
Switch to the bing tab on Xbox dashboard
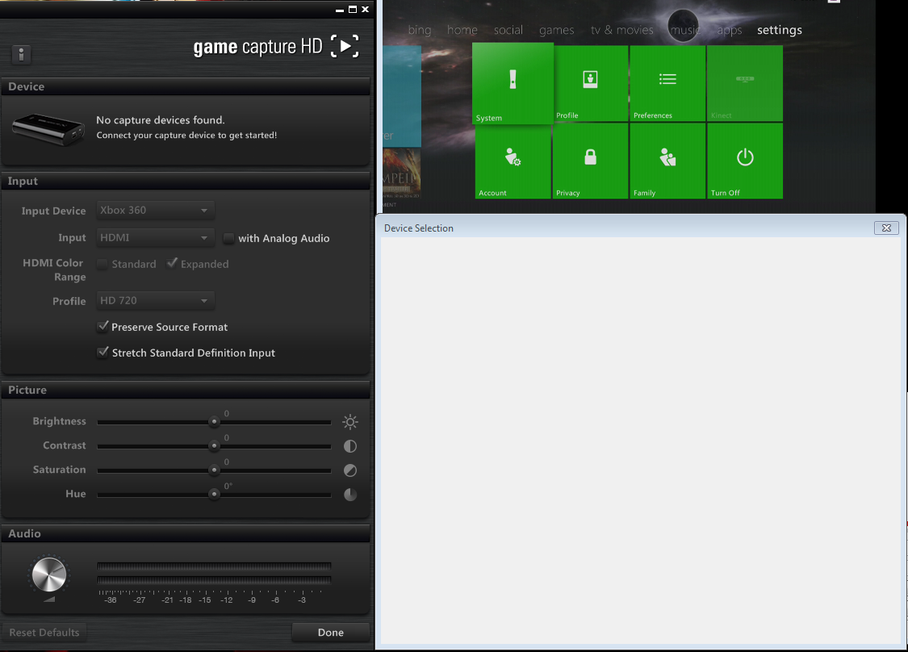(419, 30)
